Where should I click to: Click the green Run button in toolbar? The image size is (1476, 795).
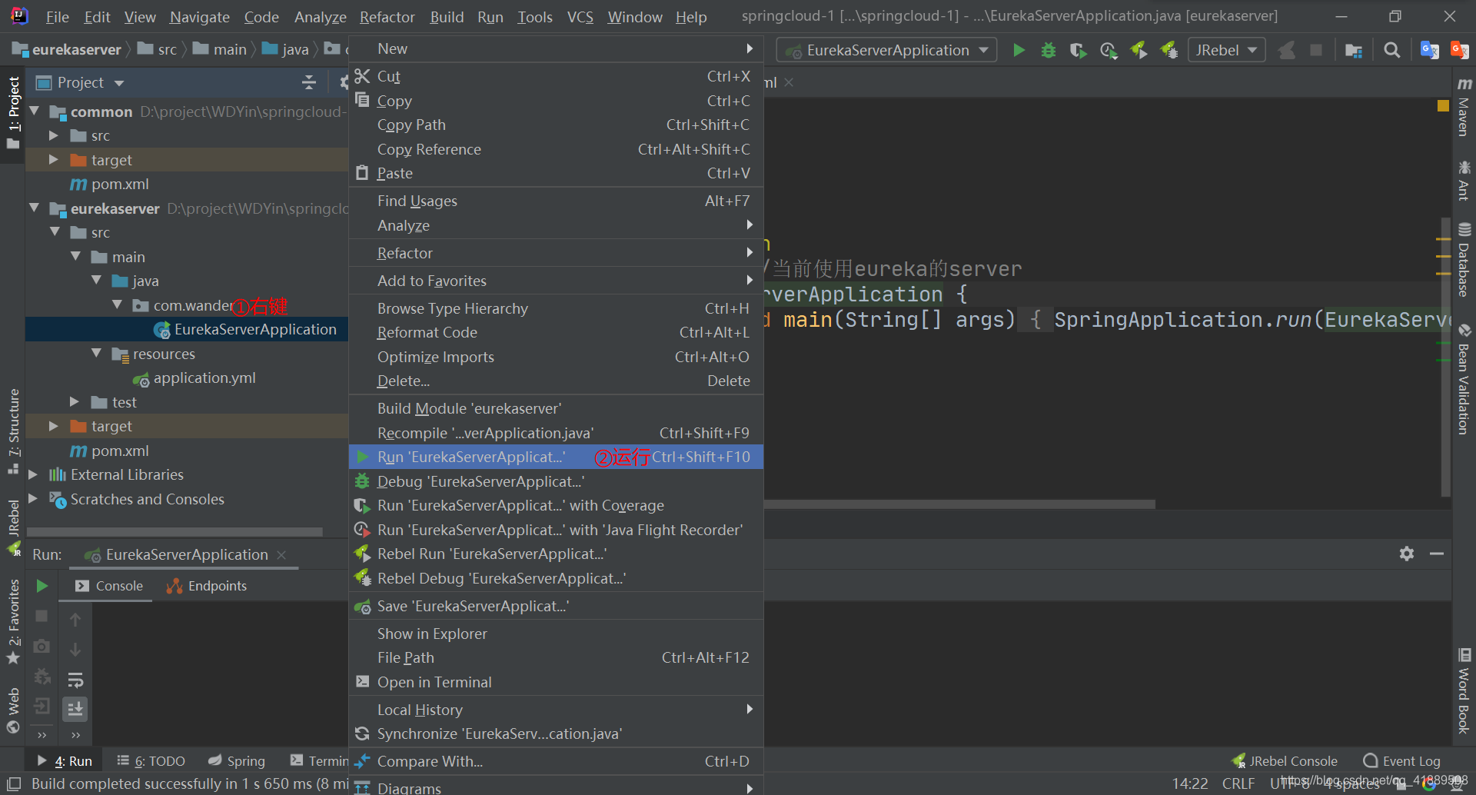[1019, 50]
